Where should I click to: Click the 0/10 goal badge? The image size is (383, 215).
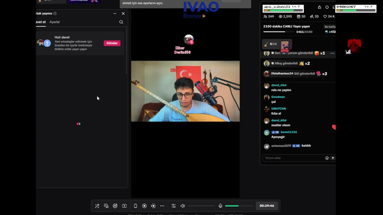coord(271,44)
